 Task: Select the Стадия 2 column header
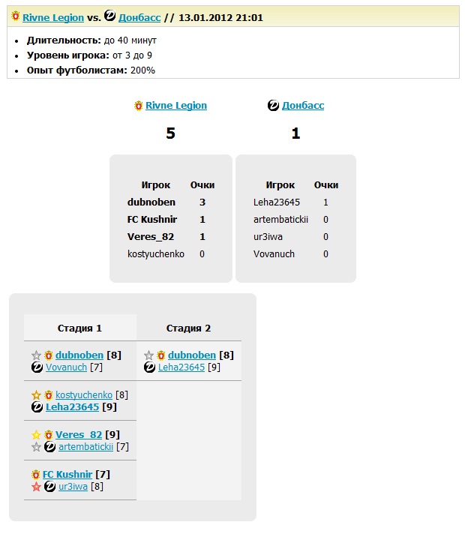(x=188, y=328)
